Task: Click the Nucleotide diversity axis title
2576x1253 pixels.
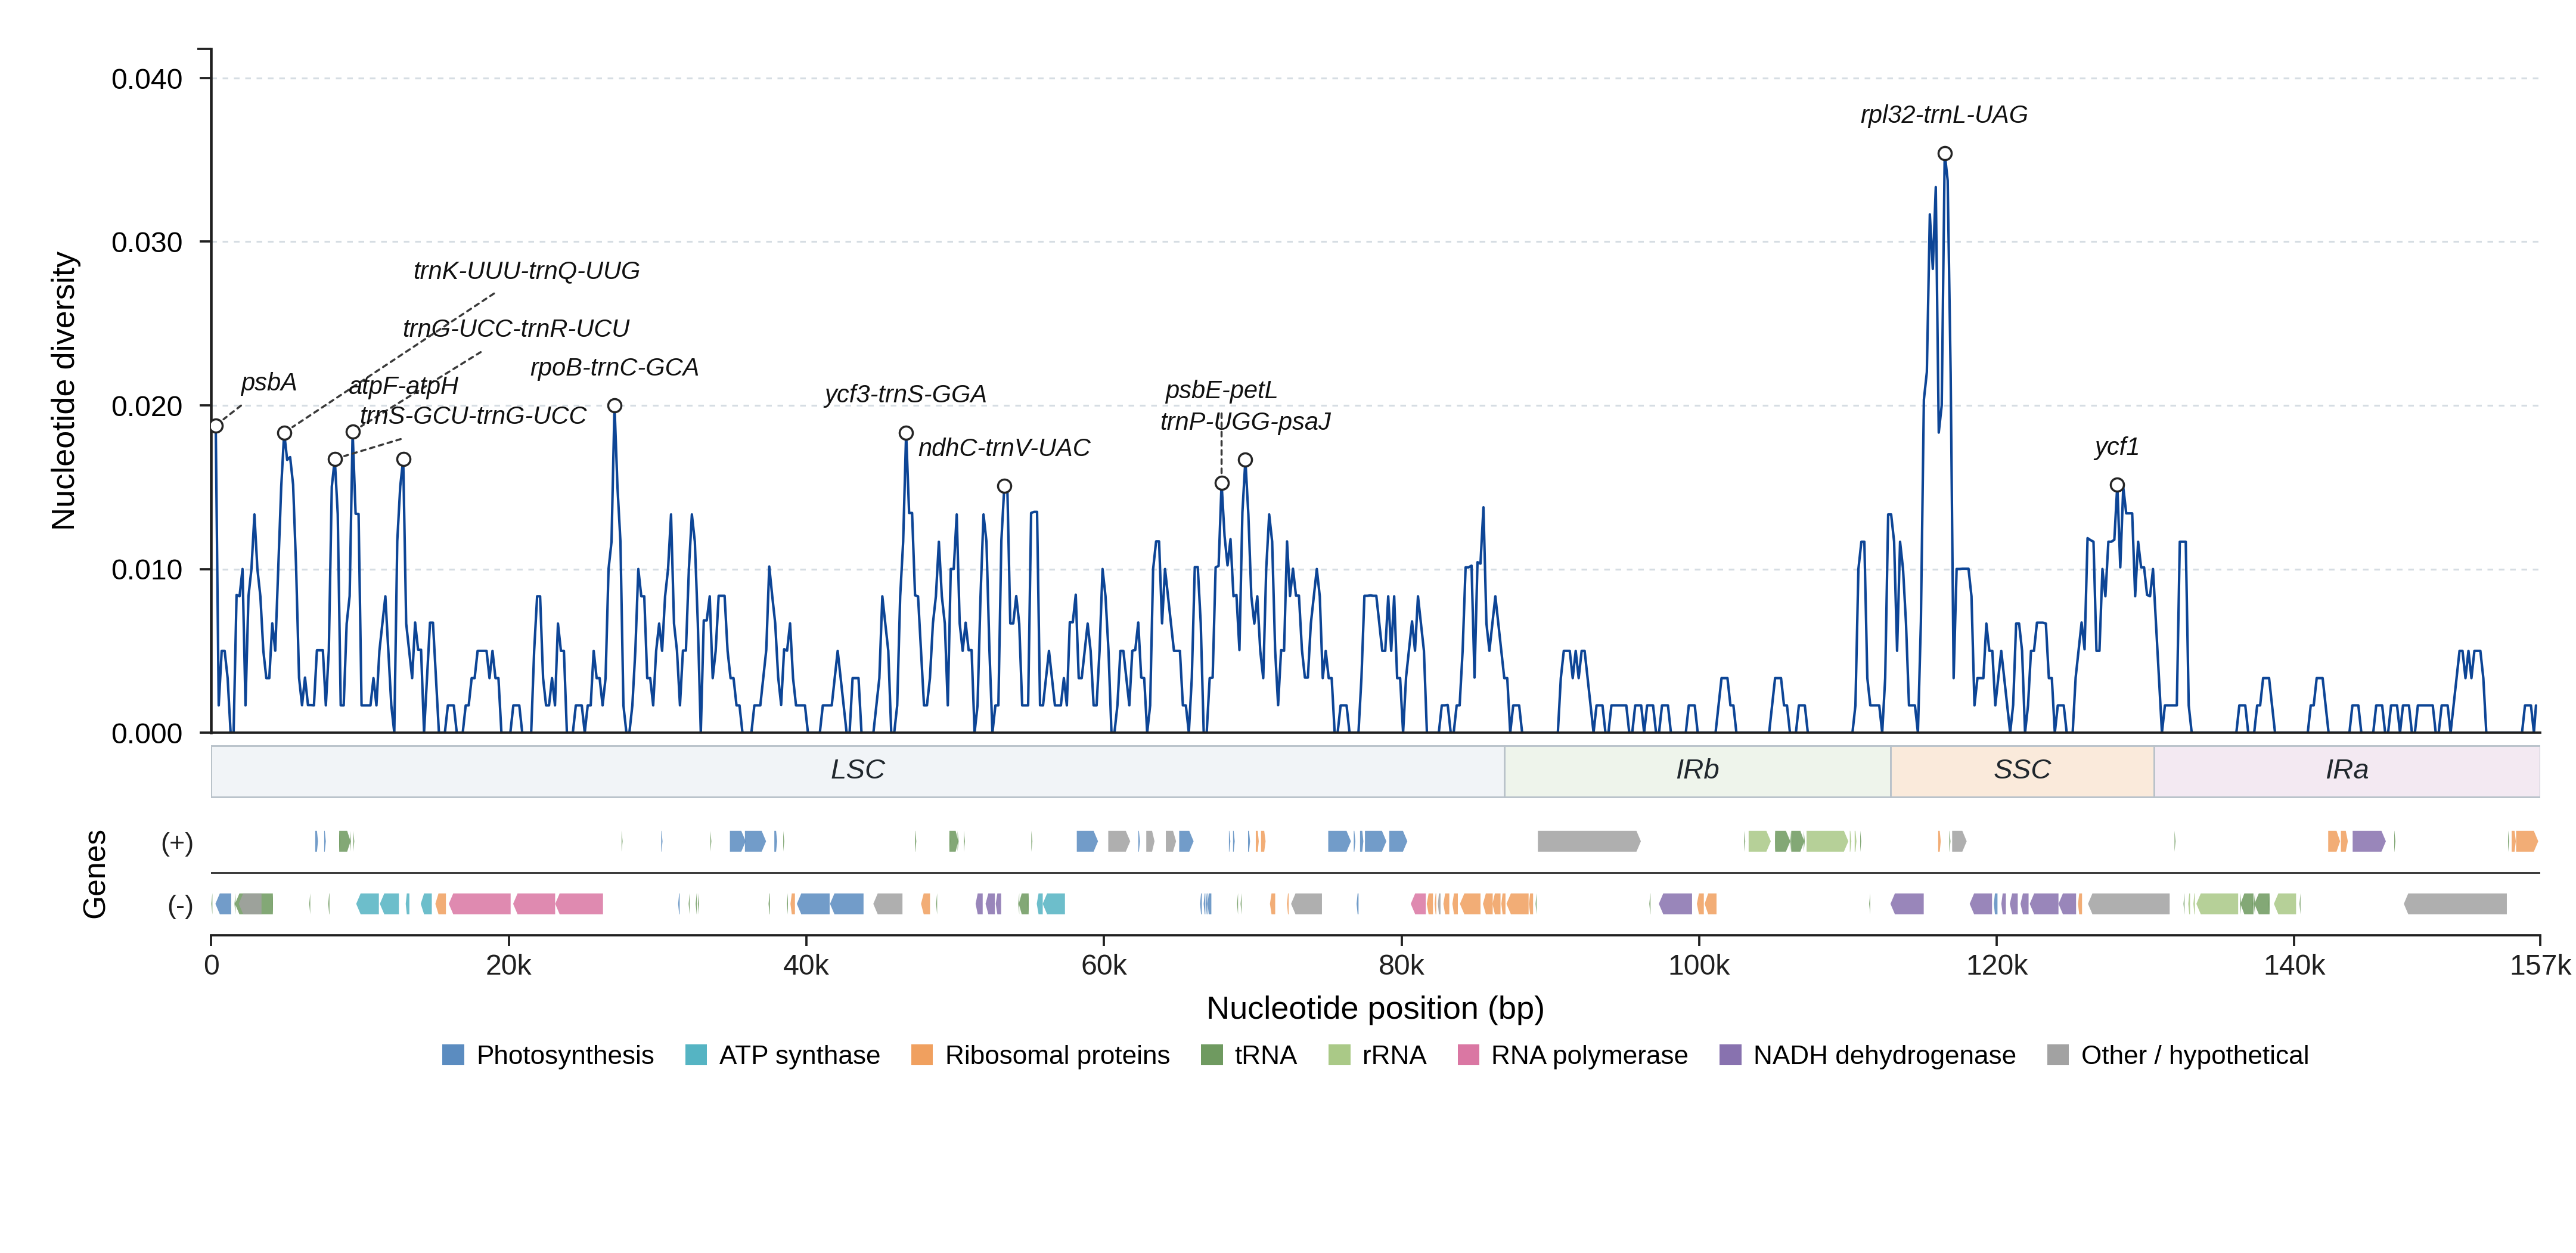Action: click(x=64, y=391)
